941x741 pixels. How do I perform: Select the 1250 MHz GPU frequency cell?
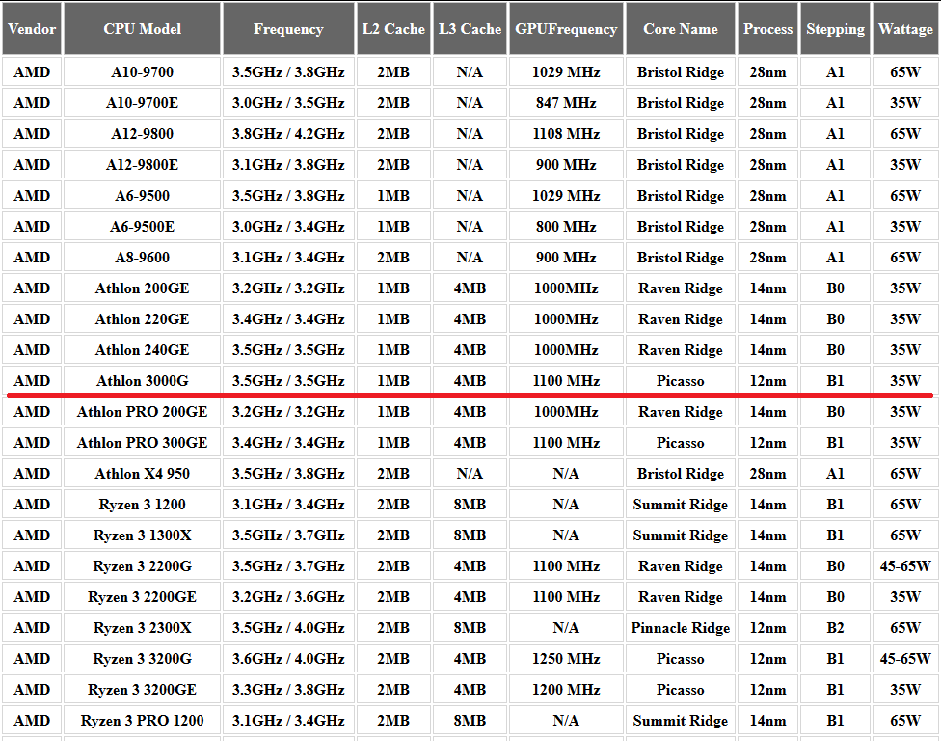click(566, 659)
